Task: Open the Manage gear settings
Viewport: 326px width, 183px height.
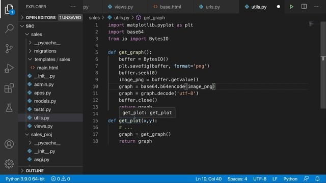Action: pyautogui.click(x=9, y=164)
